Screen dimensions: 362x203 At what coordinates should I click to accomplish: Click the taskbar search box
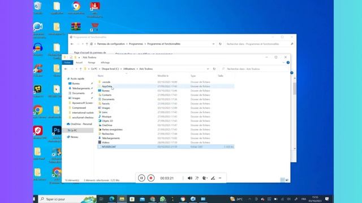tap(68, 199)
